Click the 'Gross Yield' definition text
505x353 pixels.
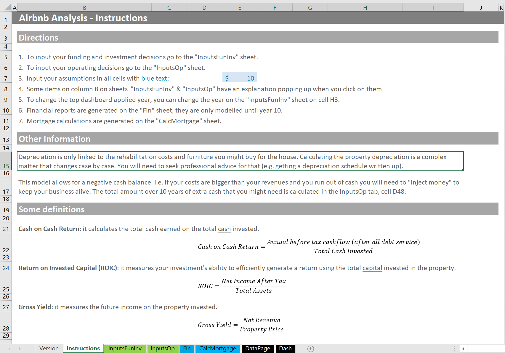pos(118,307)
